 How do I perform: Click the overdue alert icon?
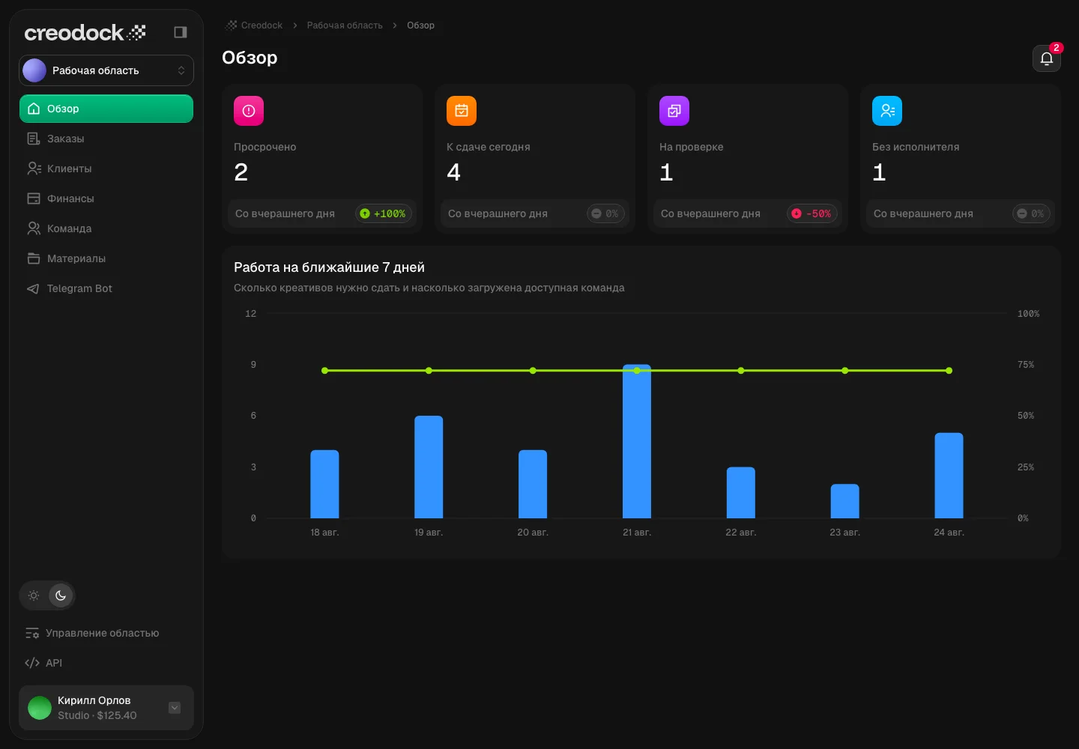pyautogui.click(x=249, y=111)
